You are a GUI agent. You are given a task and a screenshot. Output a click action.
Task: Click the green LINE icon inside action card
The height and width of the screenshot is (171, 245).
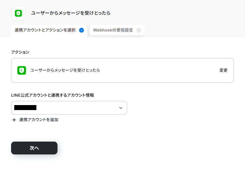pos(22,70)
